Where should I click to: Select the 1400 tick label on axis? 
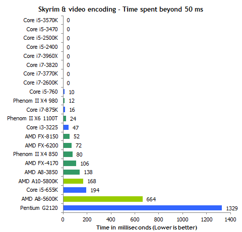[230, 219]
